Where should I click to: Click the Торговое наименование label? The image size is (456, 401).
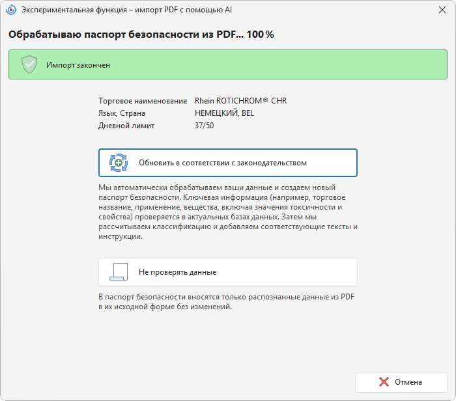pyautogui.click(x=143, y=101)
